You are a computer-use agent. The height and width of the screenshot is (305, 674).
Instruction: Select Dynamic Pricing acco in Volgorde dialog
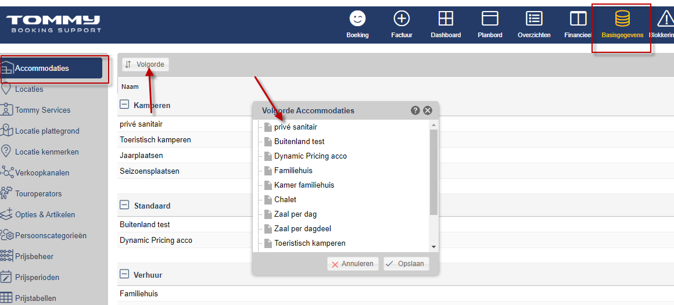coord(310,156)
